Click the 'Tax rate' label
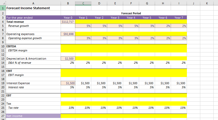 pos(13,108)
